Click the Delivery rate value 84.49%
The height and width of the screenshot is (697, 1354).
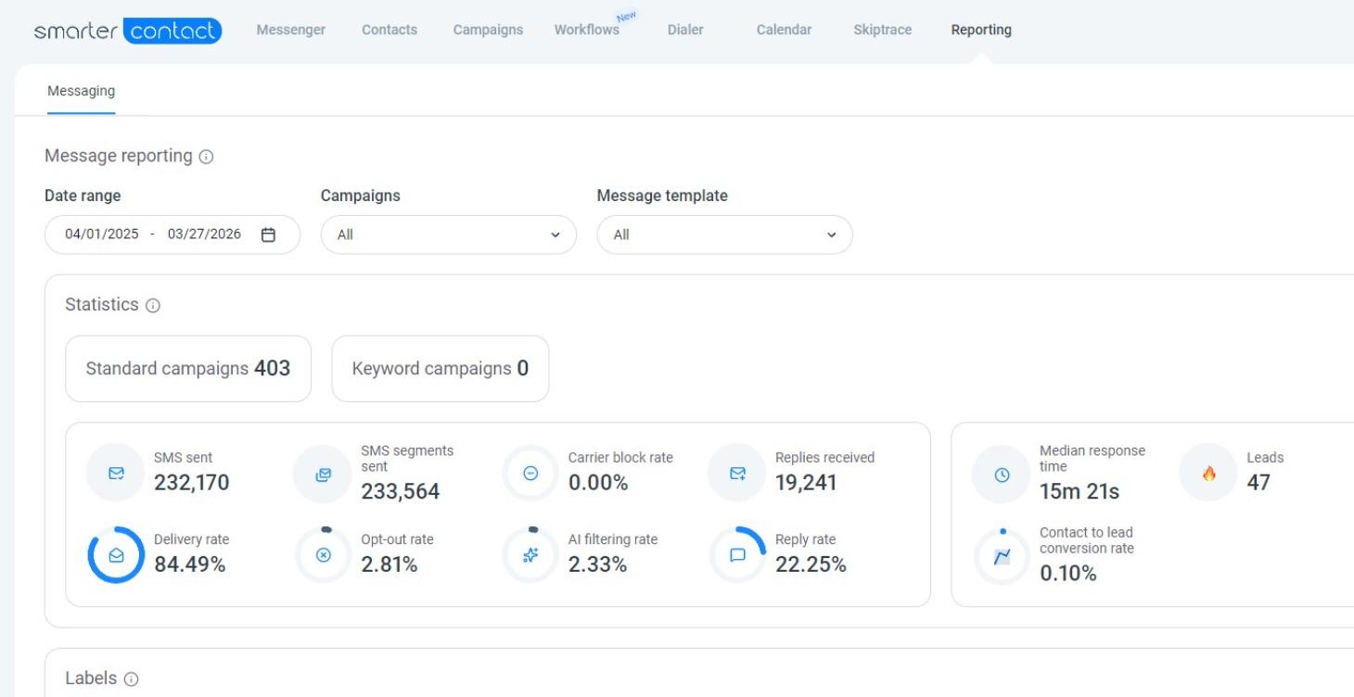coord(190,564)
